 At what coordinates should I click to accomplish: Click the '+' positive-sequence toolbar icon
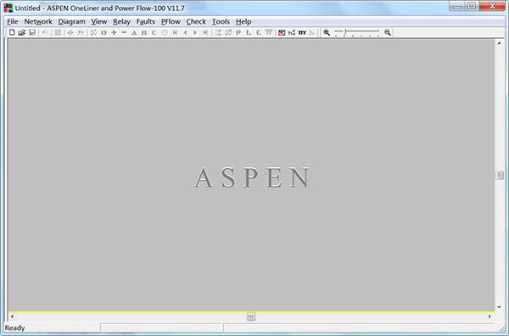(114, 32)
